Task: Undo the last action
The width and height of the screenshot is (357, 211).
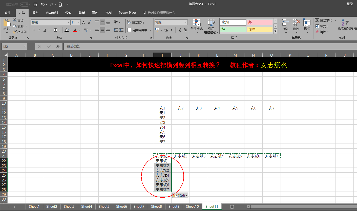Action: click(43, 4)
